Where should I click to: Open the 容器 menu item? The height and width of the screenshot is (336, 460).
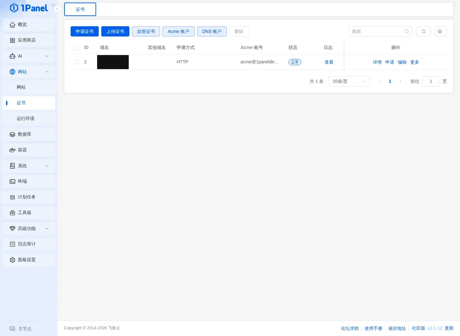29,150
